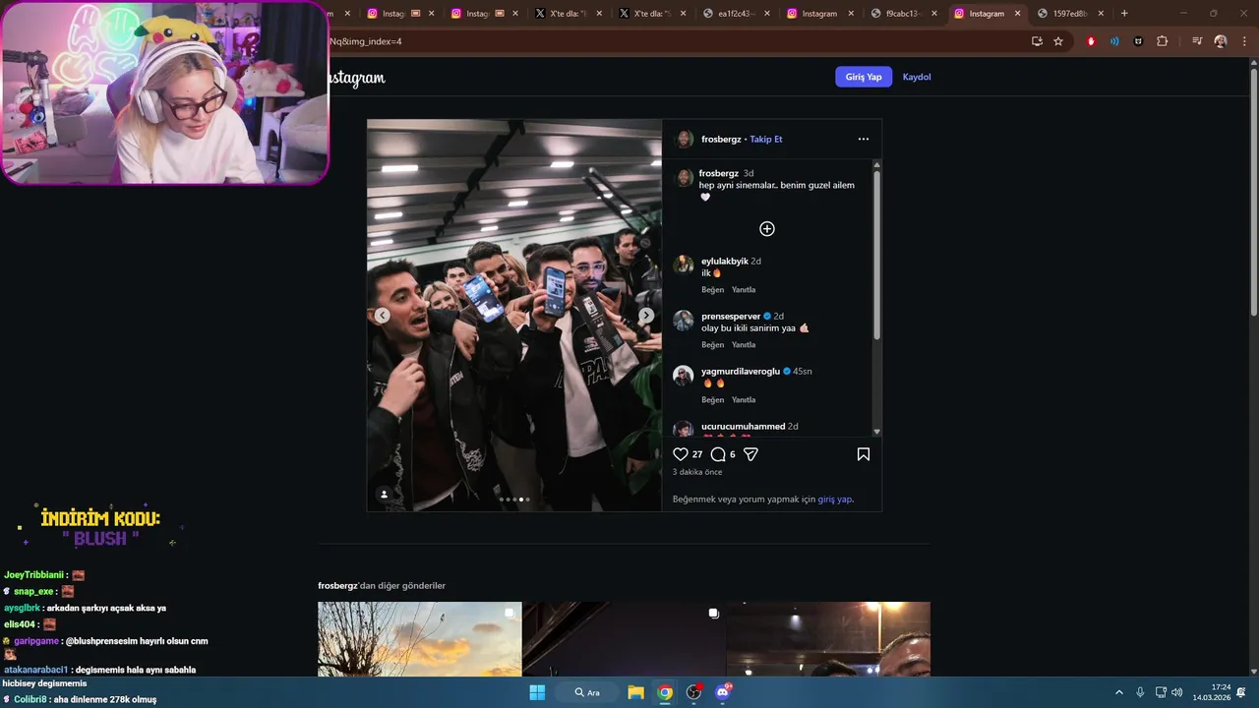
Task: Click the blue sound extension icon
Action: pyautogui.click(x=1114, y=41)
